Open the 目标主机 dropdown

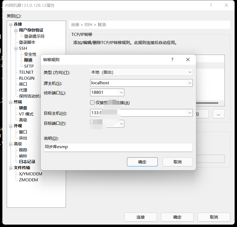tap(190, 113)
